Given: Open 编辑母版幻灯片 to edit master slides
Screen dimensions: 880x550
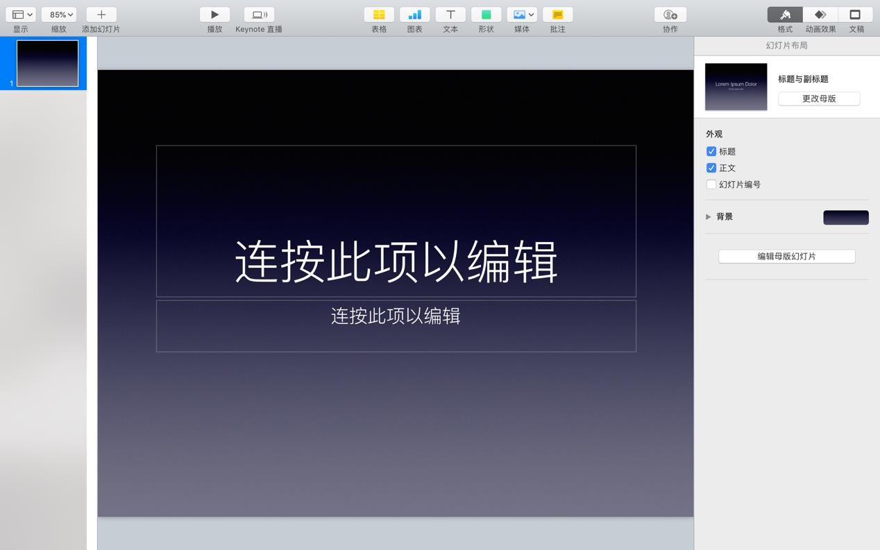Looking at the screenshot, I should (x=786, y=256).
